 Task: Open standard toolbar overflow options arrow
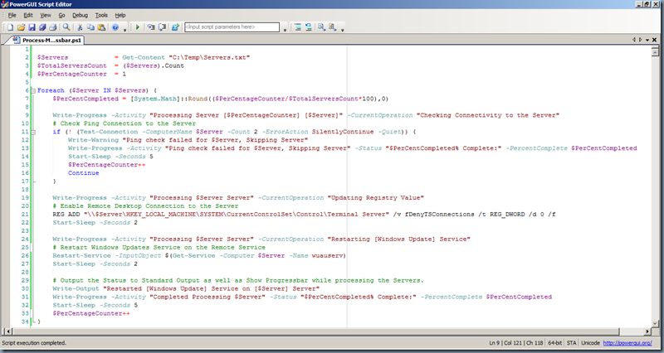125,30
